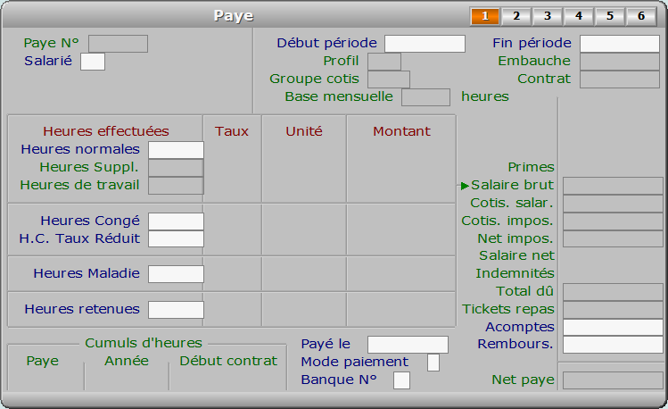Image resolution: width=668 pixels, height=409 pixels.
Task: Click the Année cumul column label
Action: 127,361
